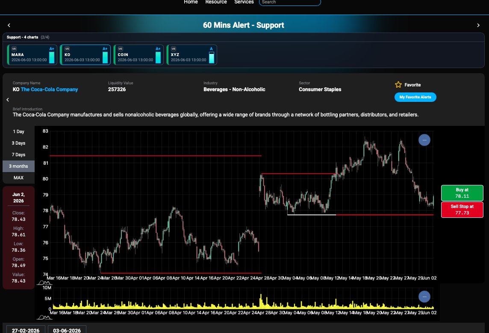Click the US badge on COIN card
Image resolution: width=489 pixels, height=333 pixels.
coord(121,49)
